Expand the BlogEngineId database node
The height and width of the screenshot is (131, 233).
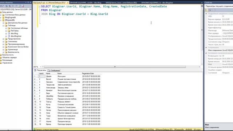[x=1, y=17]
